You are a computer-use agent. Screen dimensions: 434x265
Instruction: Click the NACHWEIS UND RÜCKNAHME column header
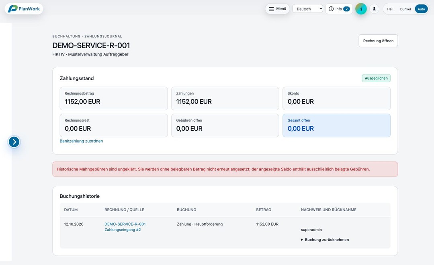329,210
